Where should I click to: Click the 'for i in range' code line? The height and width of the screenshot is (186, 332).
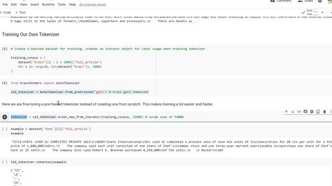(60, 67)
